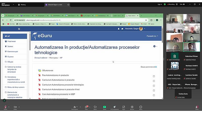The image size is (202, 113).
Task: Open the Gmail bookmark
Action: pyautogui.click(x=144, y=24)
